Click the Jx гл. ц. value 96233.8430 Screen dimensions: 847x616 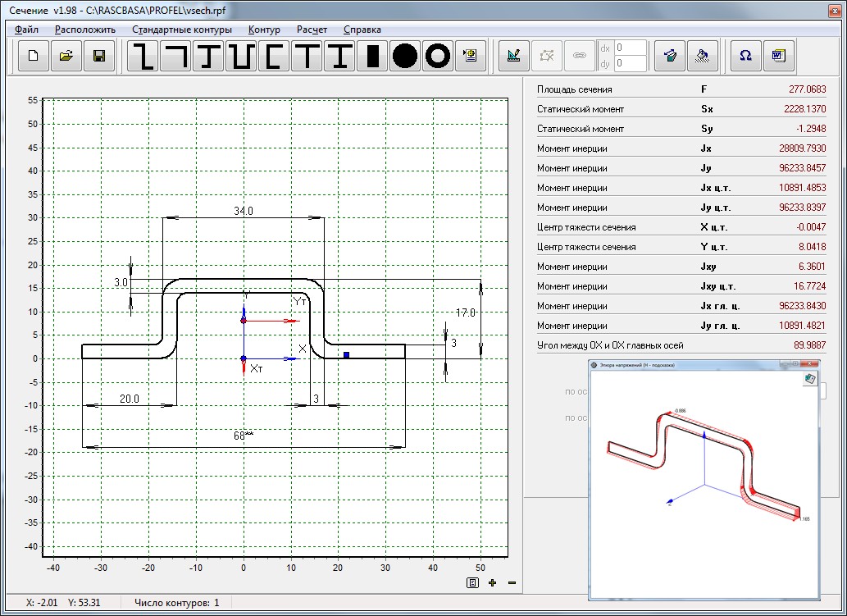click(803, 306)
